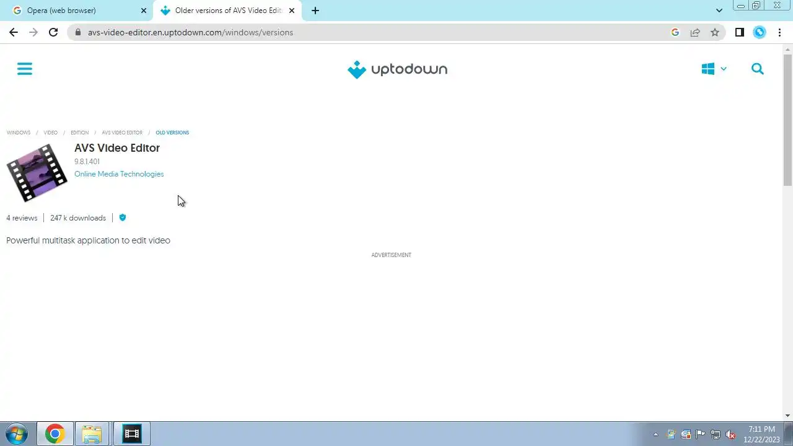
Task: Open the Chrome profile avatar
Action: pos(760,32)
